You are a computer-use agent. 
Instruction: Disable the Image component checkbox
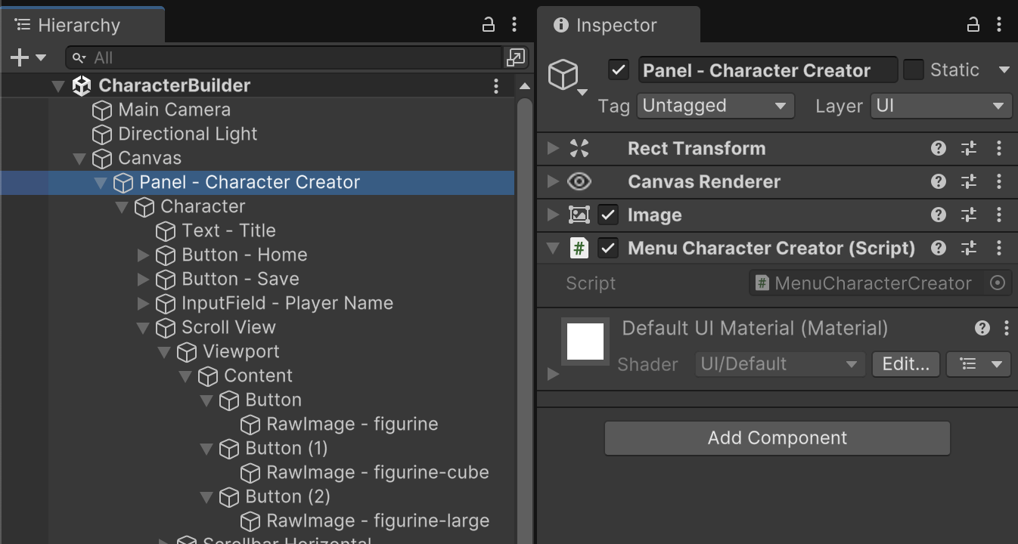pos(608,215)
